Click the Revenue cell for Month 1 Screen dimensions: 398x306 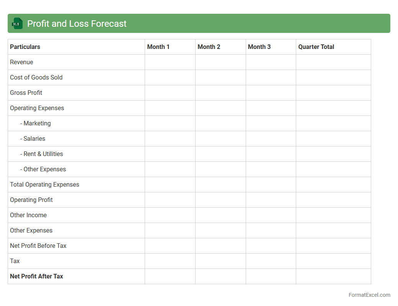[170, 62]
